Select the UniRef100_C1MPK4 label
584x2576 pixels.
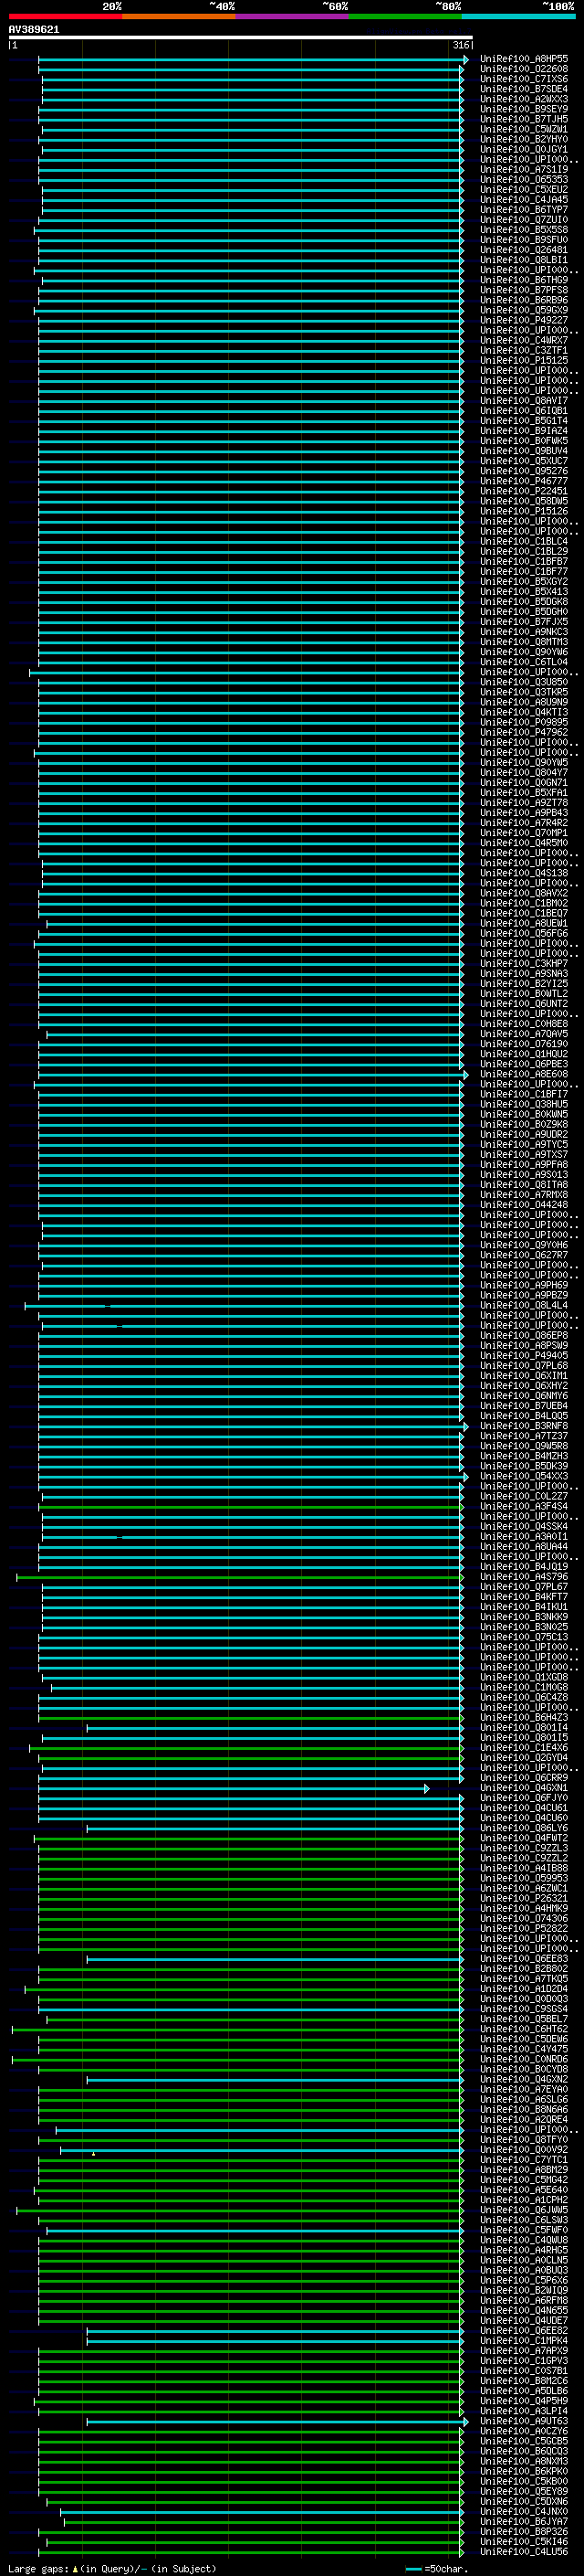coord(524,2341)
